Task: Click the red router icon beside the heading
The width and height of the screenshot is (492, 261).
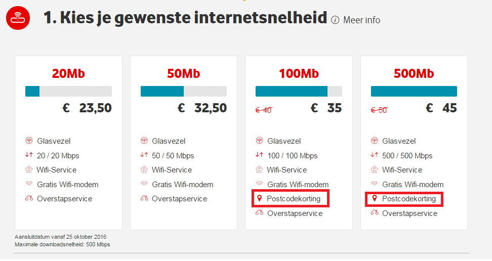Action: tap(18, 19)
